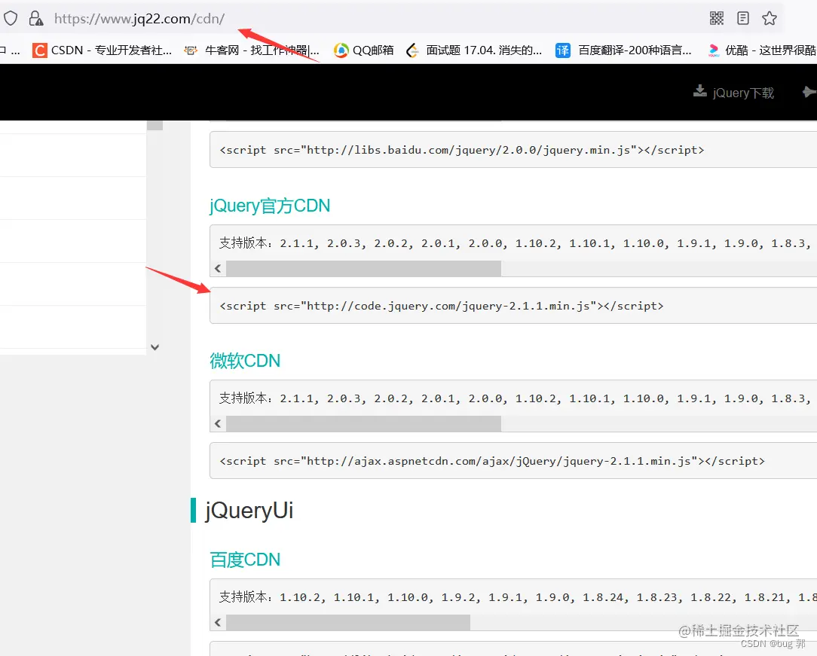Click the 微软CDN supported versions list
Image resolution: width=817 pixels, height=656 pixels.
[x=515, y=398]
